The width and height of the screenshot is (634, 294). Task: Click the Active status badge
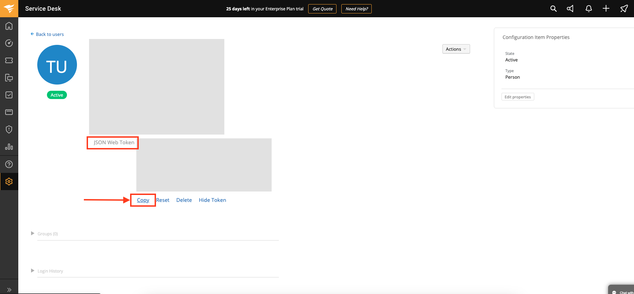tap(57, 95)
